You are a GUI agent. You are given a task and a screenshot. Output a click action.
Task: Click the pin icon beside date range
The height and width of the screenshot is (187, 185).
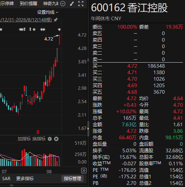[56, 20]
